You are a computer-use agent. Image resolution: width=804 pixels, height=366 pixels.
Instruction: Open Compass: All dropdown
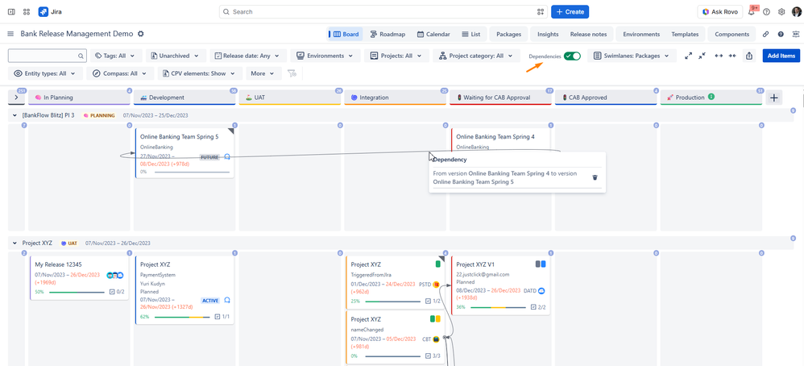120,73
